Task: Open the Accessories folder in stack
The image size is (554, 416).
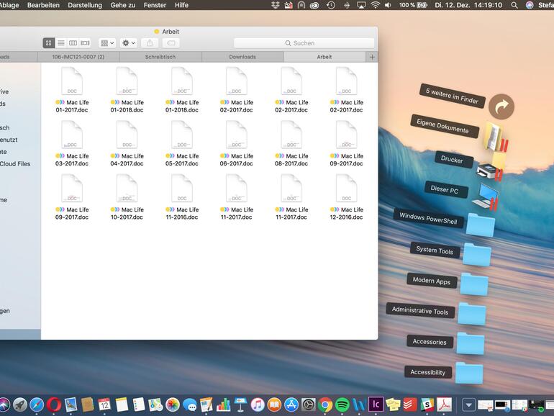Action: tap(470, 343)
